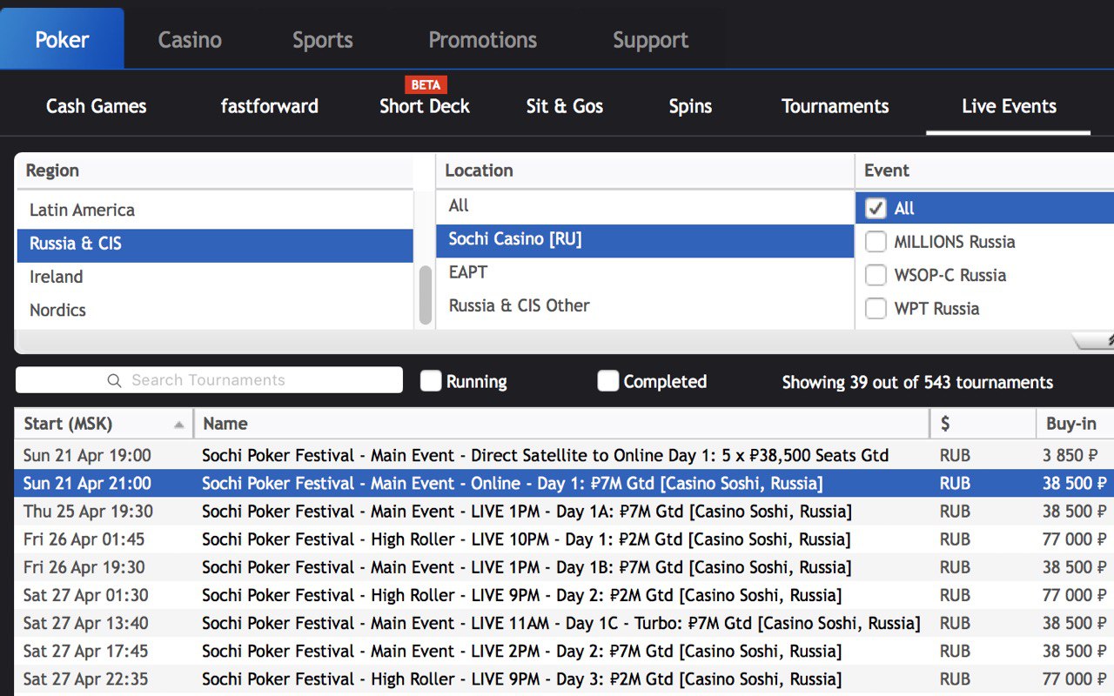The height and width of the screenshot is (696, 1114).
Task: Show Completed tournaments via checkbox
Action: [x=608, y=381]
